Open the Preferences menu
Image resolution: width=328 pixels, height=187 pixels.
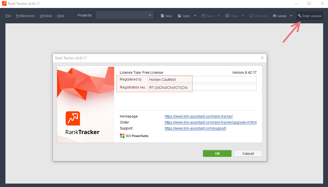pos(25,16)
